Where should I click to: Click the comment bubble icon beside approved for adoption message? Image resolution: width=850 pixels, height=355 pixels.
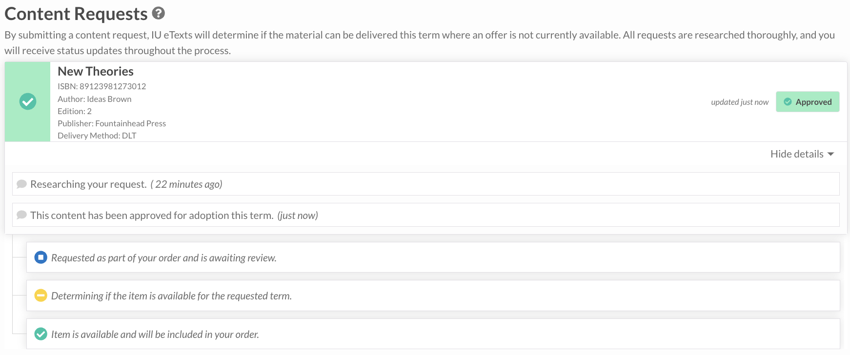(x=21, y=215)
